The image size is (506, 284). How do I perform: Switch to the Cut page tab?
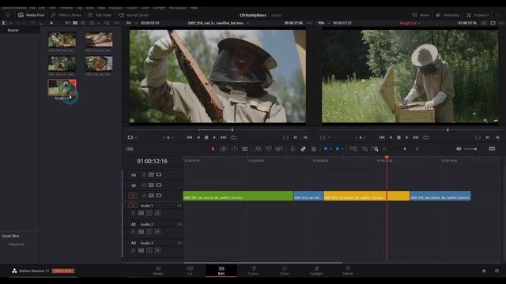tap(190, 271)
